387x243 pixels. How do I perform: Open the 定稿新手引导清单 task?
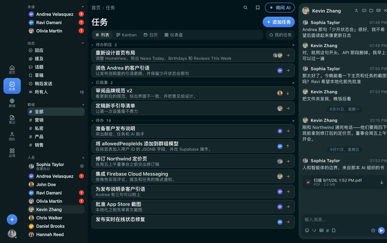pos(193,108)
